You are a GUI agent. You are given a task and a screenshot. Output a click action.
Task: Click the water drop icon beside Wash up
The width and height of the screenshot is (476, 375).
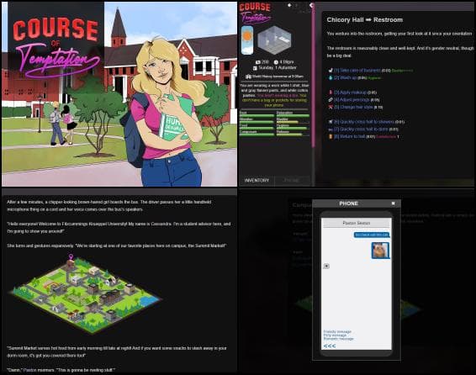pos(331,77)
